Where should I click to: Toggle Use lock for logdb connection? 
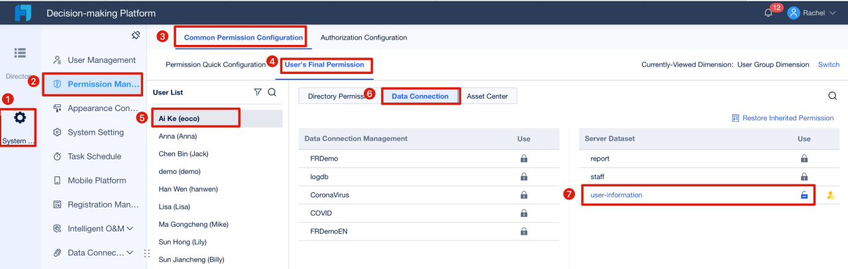click(x=523, y=177)
